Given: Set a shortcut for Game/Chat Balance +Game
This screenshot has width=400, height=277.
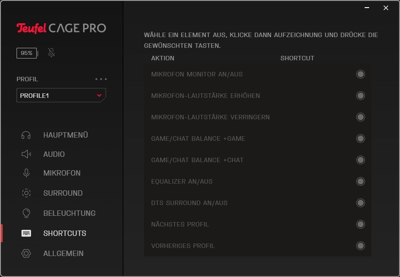Looking at the screenshot, I should tap(361, 138).
